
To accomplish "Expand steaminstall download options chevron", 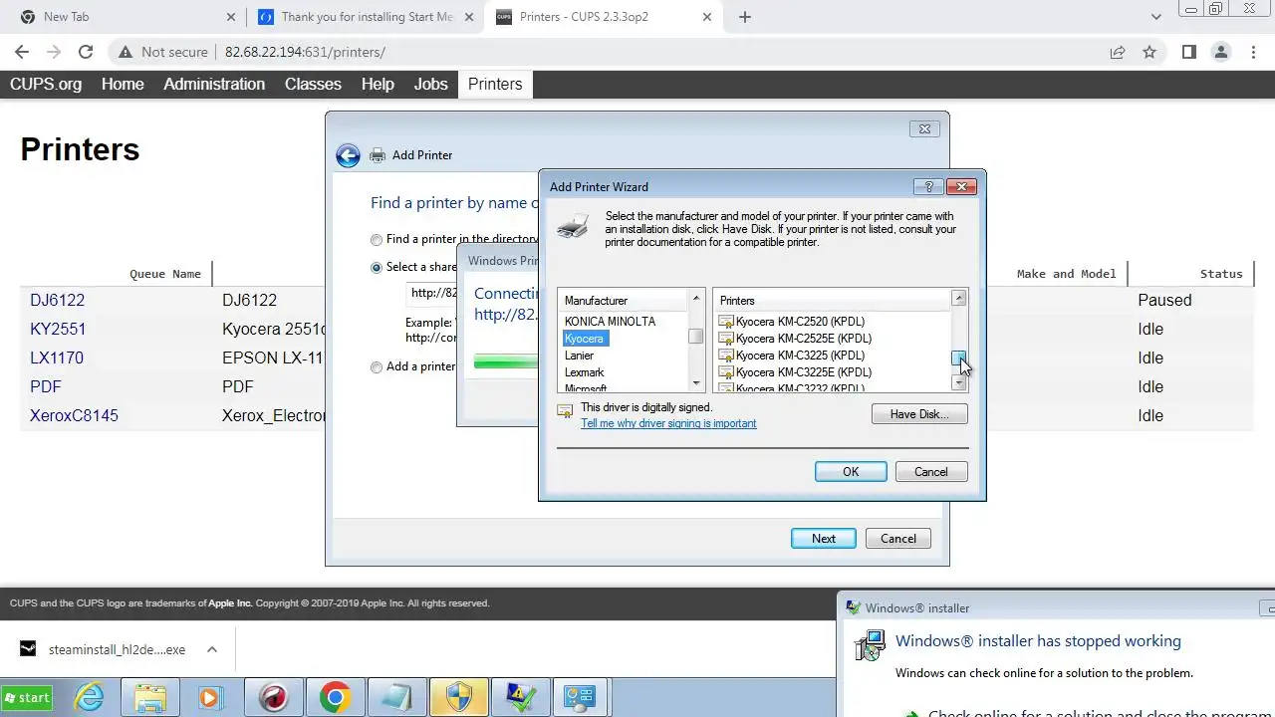I will [x=212, y=649].
